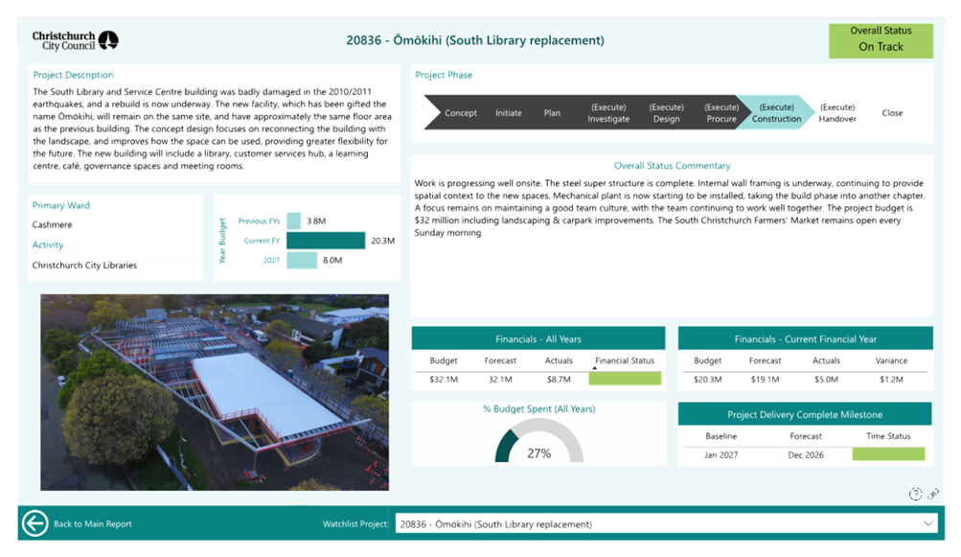This screenshot has width=961, height=557.
Task: Click the 2027 year budget bar
Action: (302, 260)
